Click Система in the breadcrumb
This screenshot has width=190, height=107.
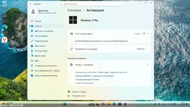(74, 10)
